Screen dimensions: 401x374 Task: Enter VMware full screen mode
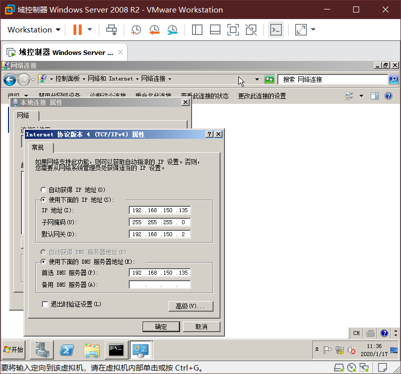233,29
